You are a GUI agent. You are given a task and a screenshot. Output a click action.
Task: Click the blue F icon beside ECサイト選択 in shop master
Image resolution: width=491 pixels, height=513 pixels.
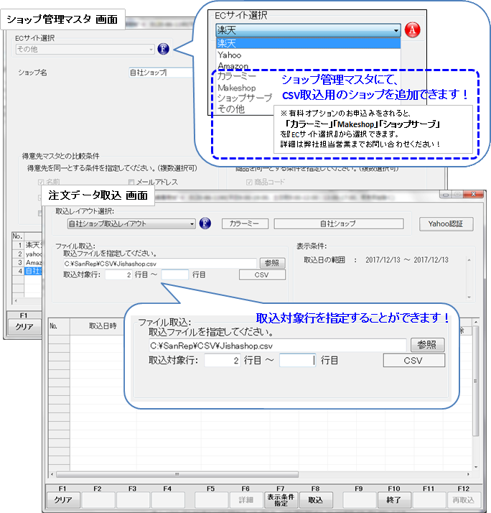pos(163,49)
